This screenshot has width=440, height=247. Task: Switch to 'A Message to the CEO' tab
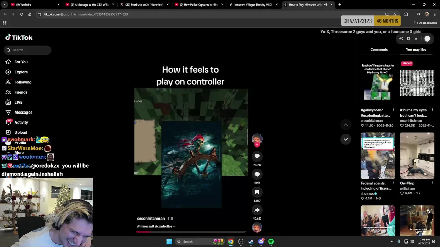pos(89,5)
